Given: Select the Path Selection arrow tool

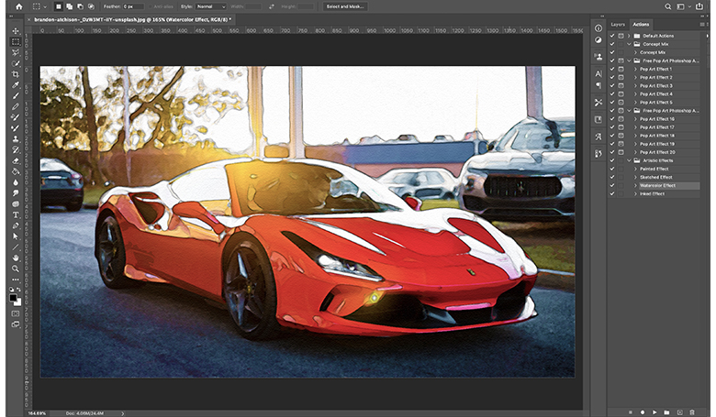Looking at the screenshot, I should pos(16,236).
